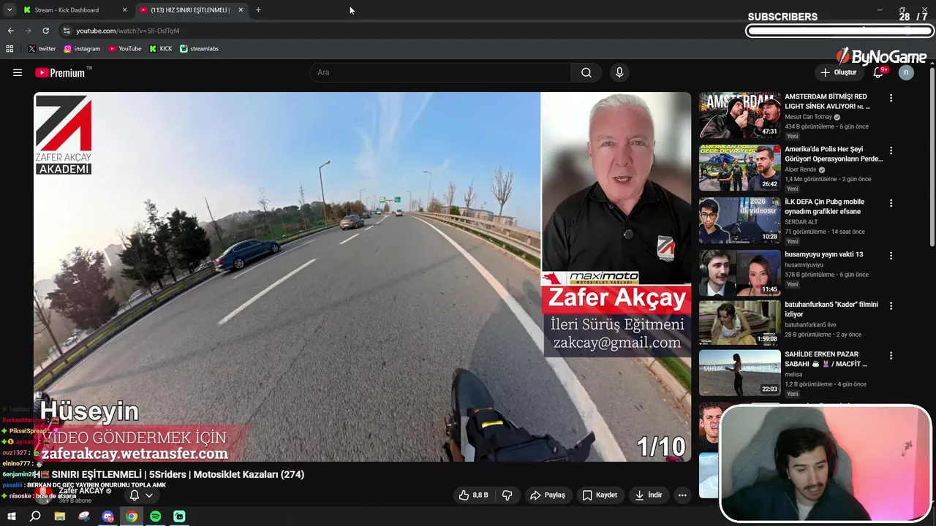Screen dimensions: 936x526
Task: Open options for husamyuyu yayın vakti 13
Action: [x=891, y=256]
